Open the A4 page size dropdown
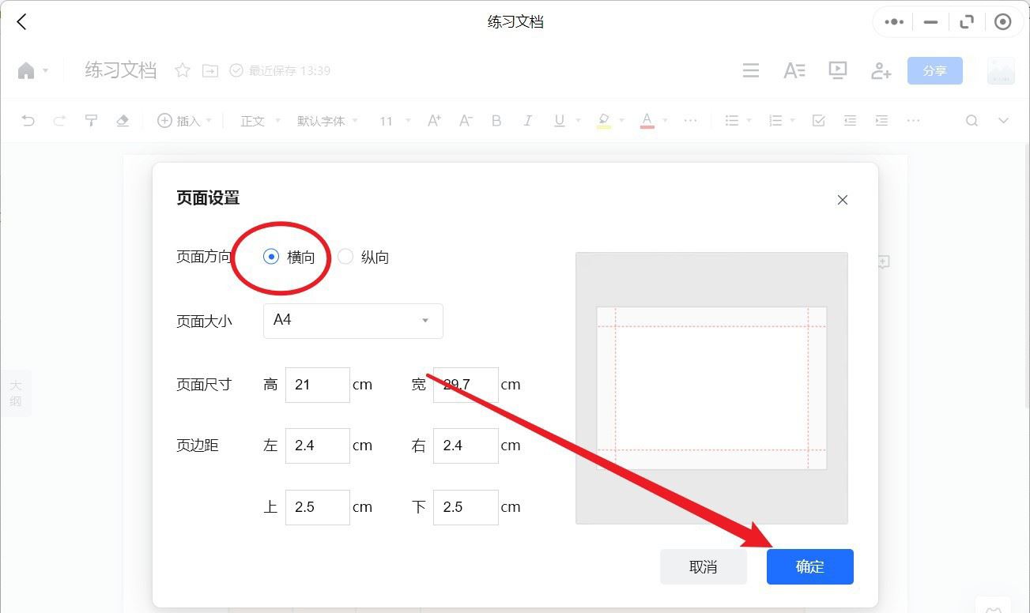 coord(353,321)
